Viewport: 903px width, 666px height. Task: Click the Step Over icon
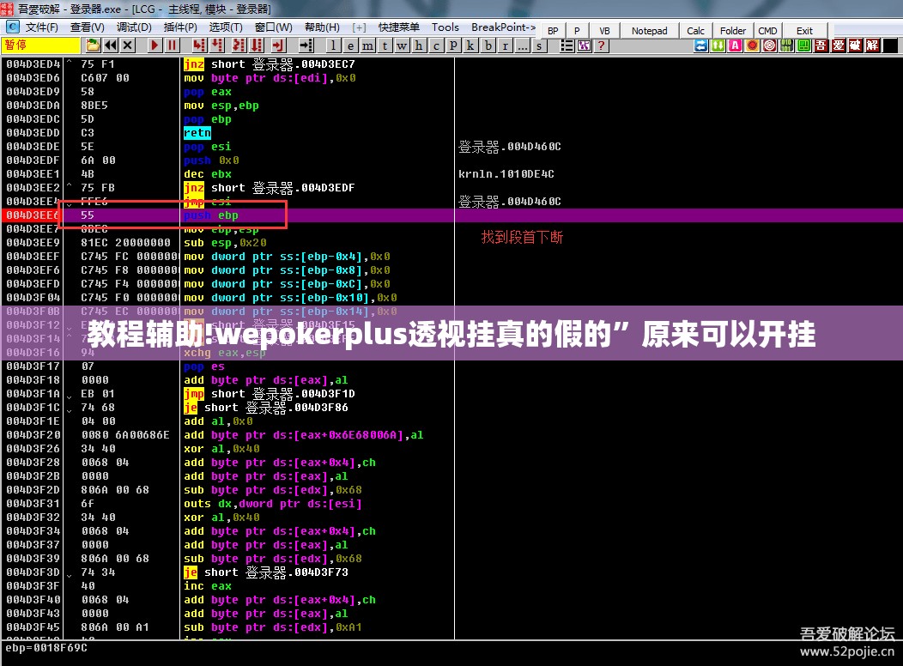218,45
